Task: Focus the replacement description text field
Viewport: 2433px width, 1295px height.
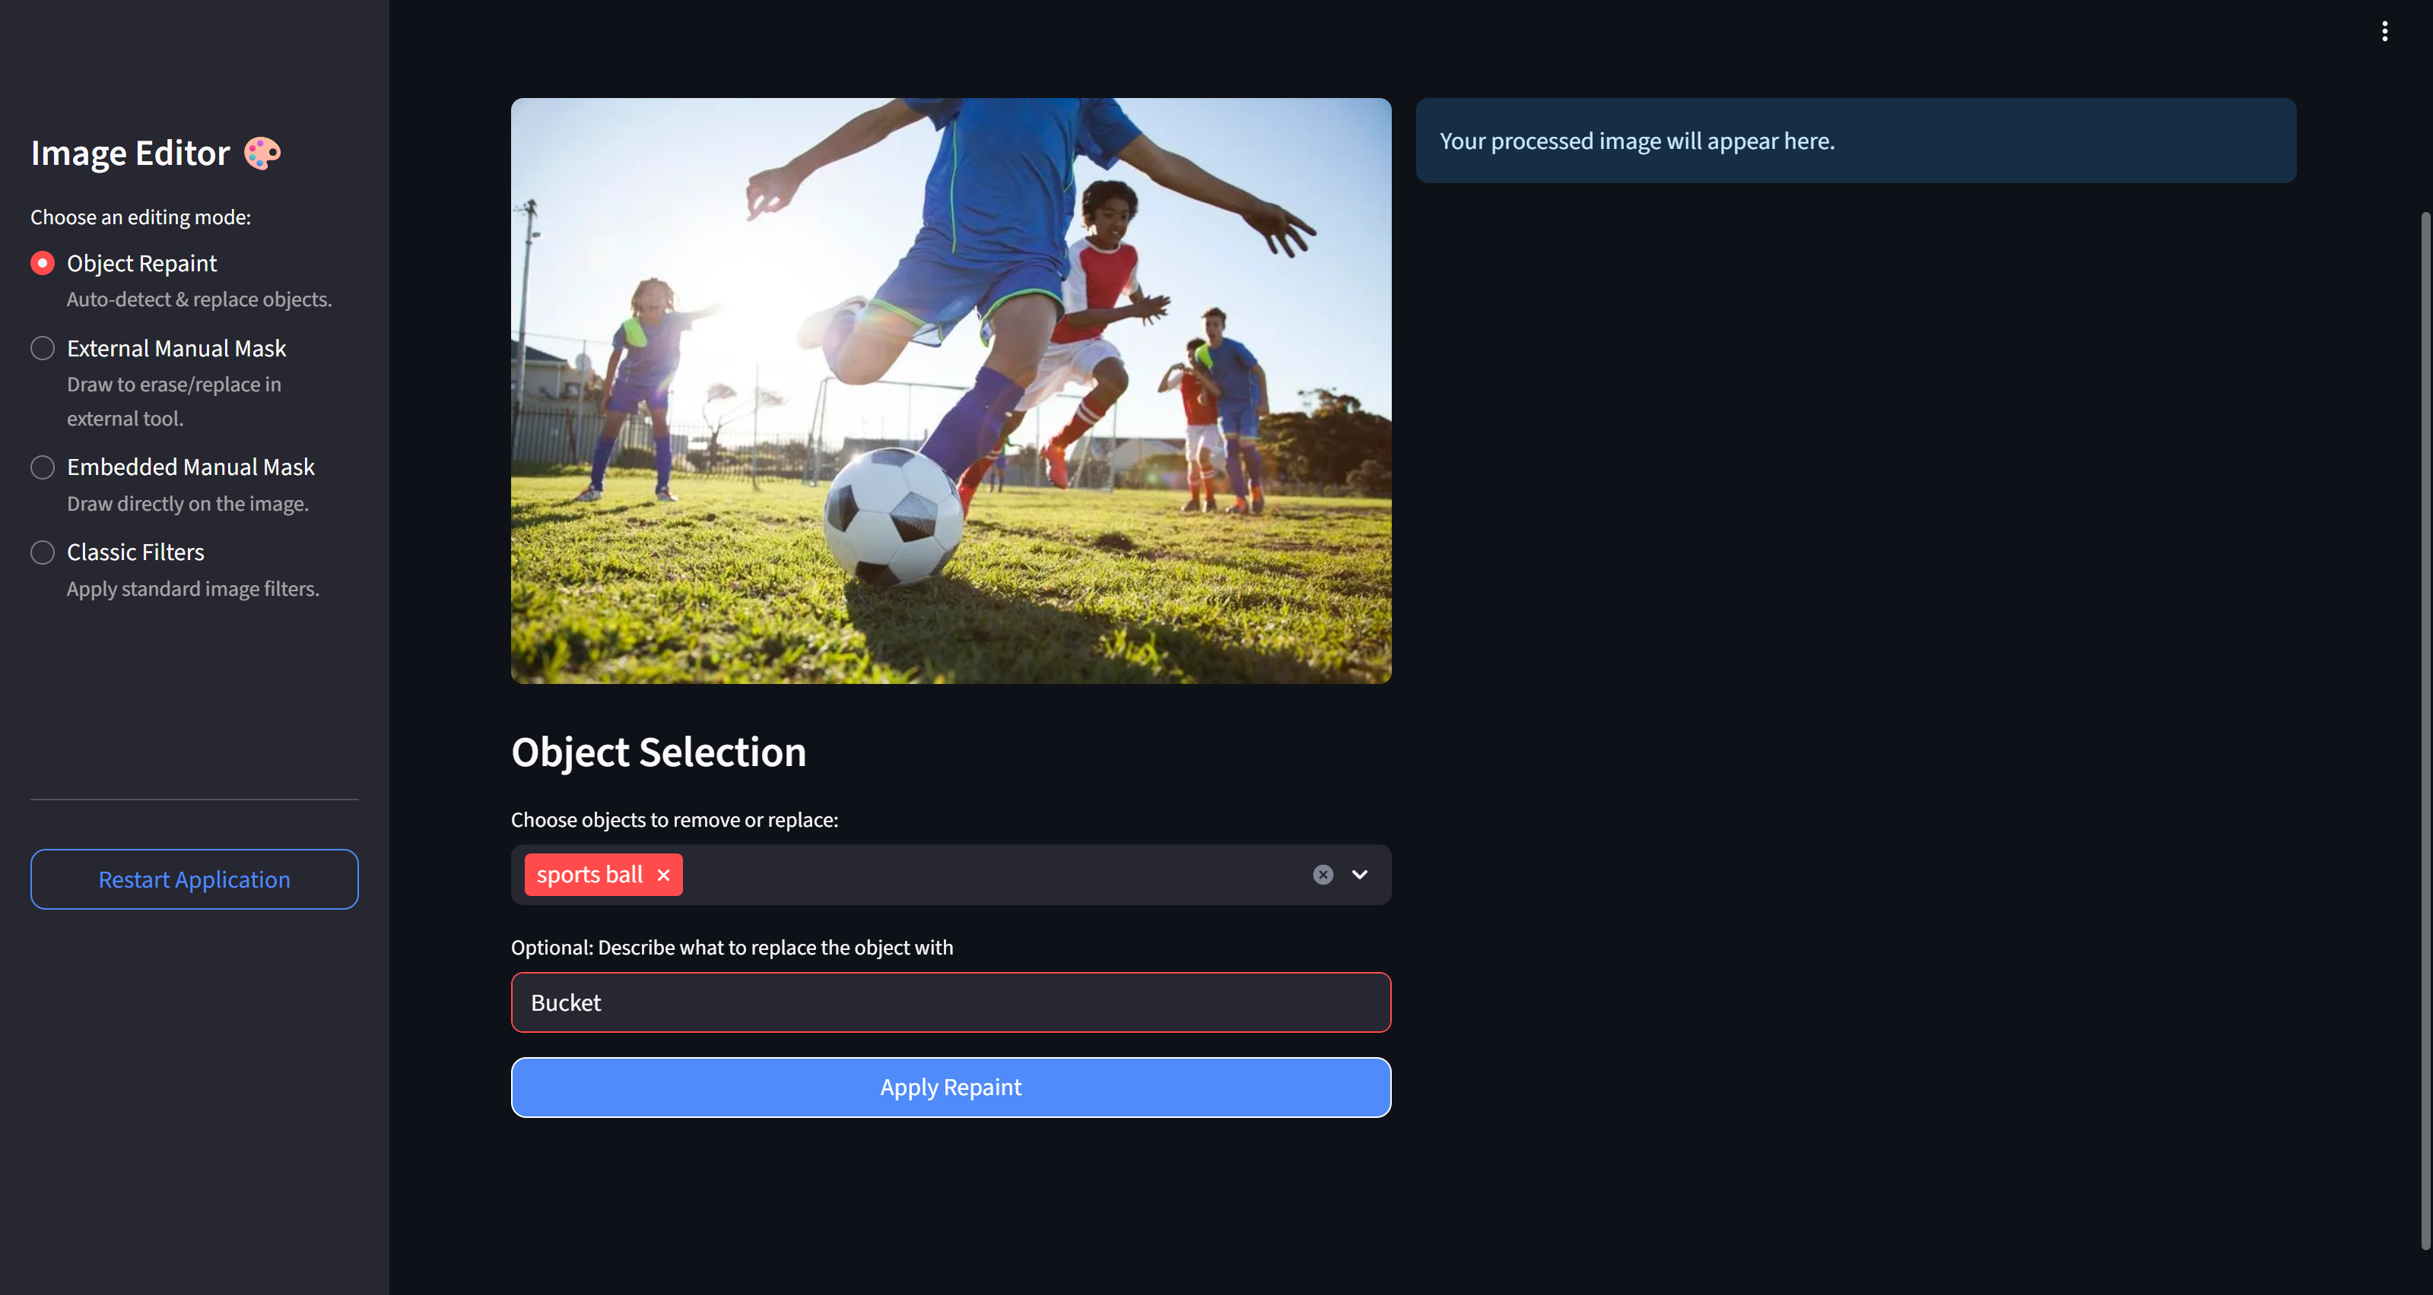Action: [950, 1002]
